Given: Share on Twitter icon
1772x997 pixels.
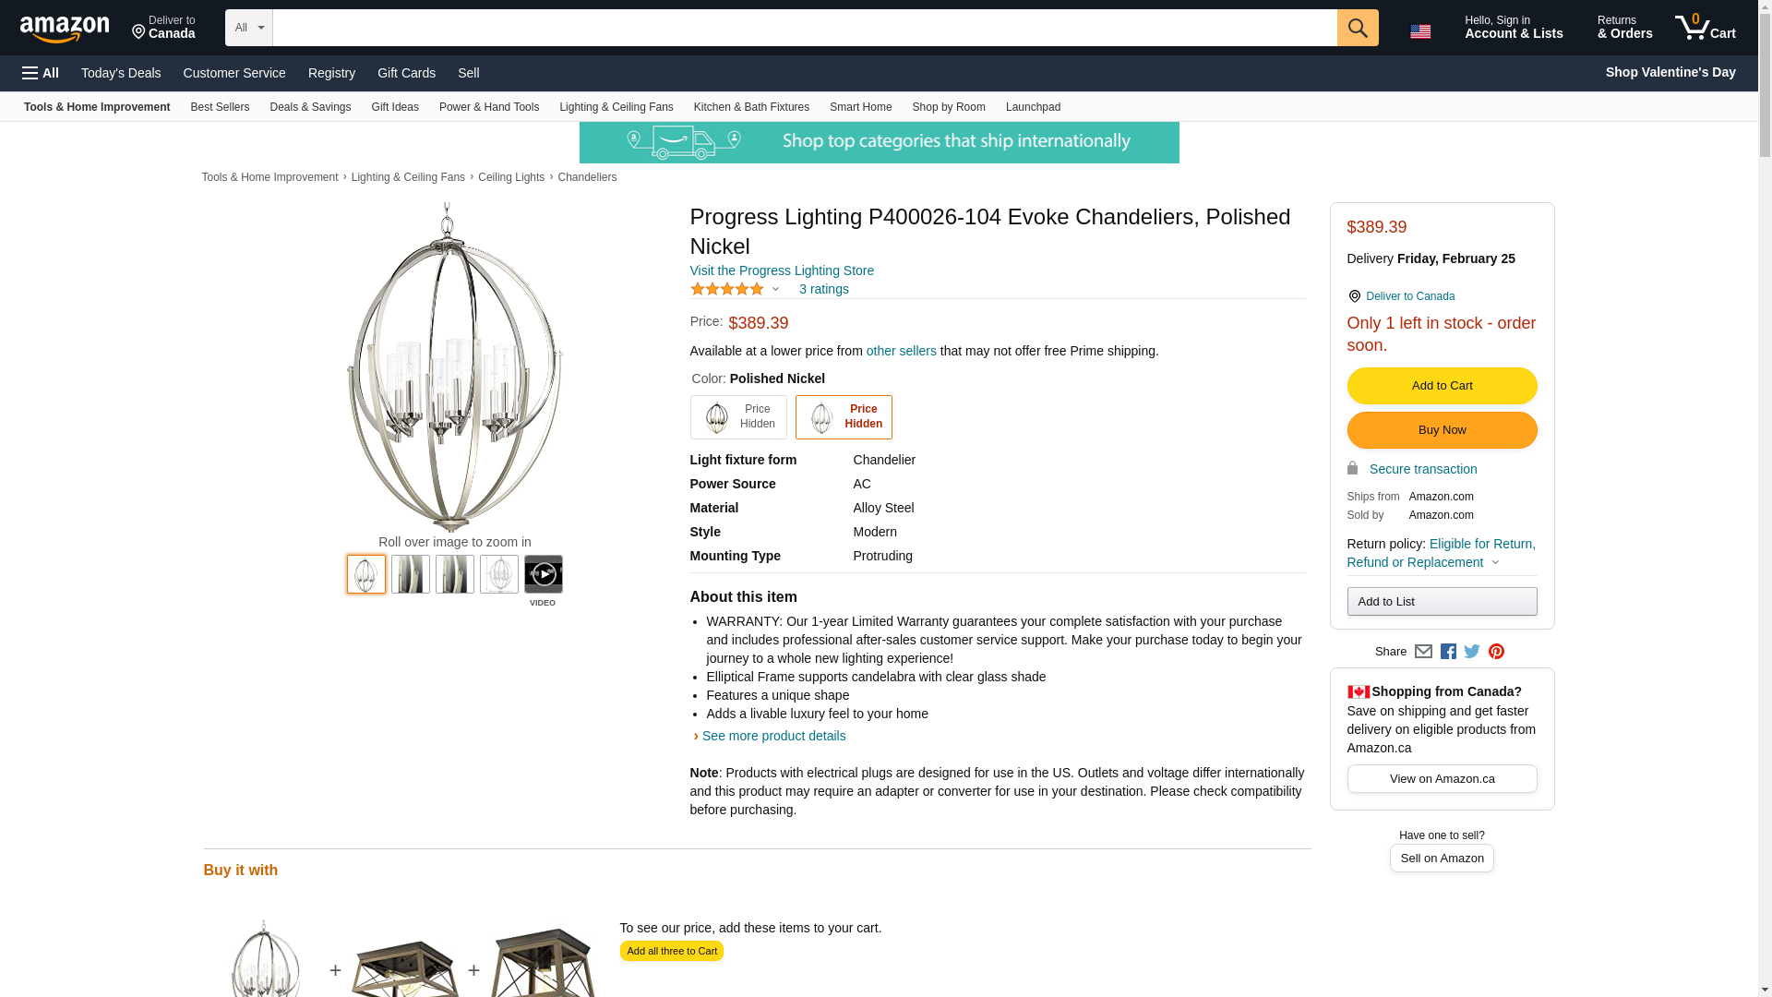Looking at the screenshot, I should 1472,652.
